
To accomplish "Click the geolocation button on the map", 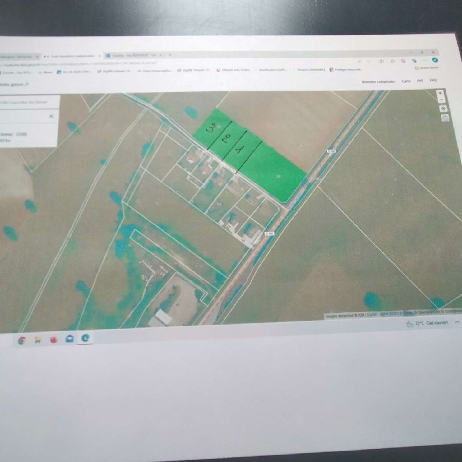I will click(443, 109).
